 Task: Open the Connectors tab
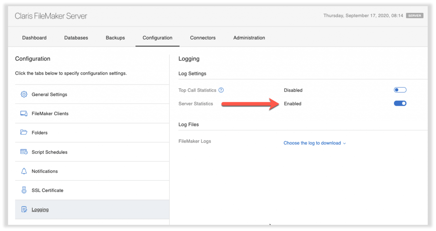pyautogui.click(x=203, y=38)
